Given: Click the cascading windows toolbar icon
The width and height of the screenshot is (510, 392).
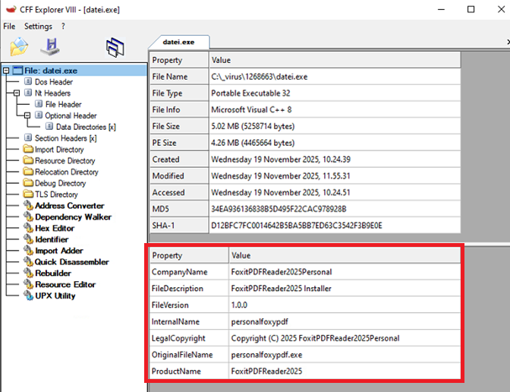Looking at the screenshot, I should click(x=115, y=47).
